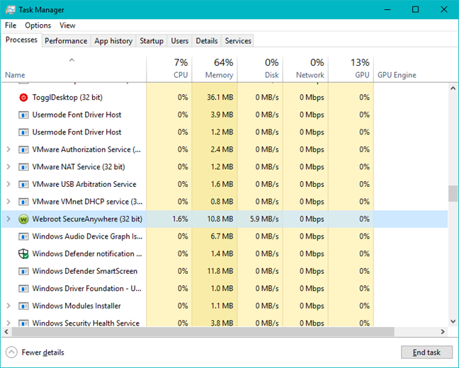Viewport: 459px width, 368px height.
Task: Click the vertical scrollbar thumb
Action: pos(453,193)
